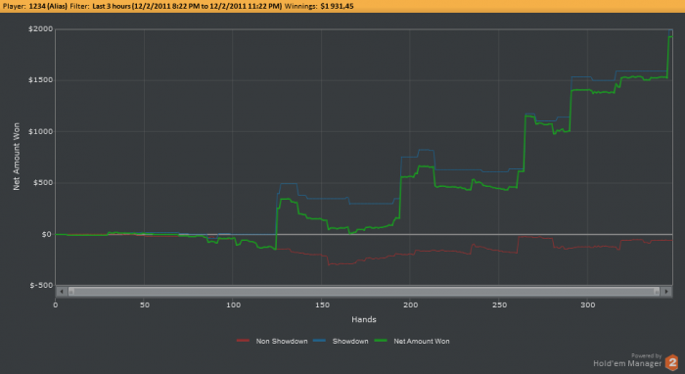685x374 pixels.
Task: Toggle the Showdown legend label
Action: (x=350, y=342)
